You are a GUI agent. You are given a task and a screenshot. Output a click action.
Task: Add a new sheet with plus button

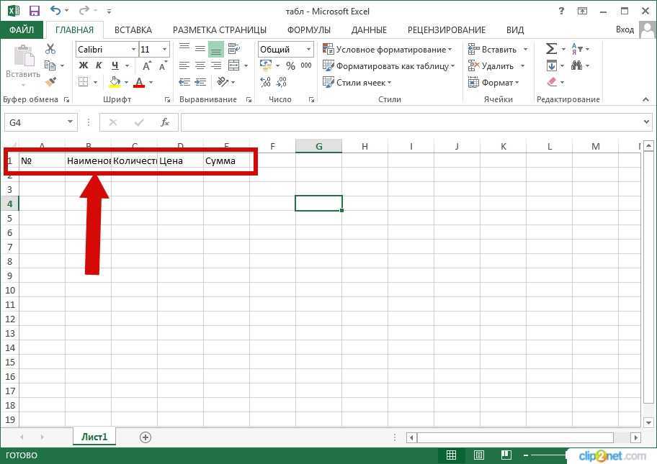pos(145,437)
